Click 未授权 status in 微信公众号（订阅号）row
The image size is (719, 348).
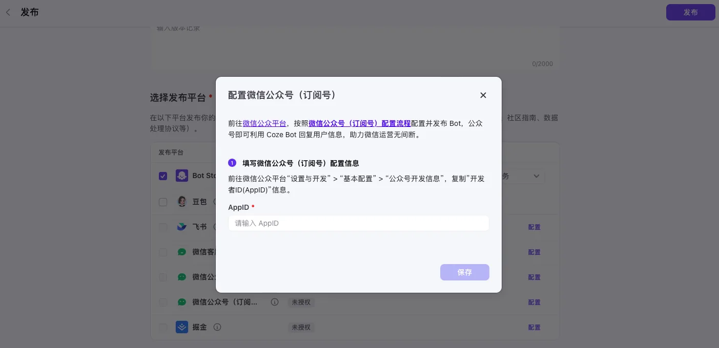coord(301,302)
